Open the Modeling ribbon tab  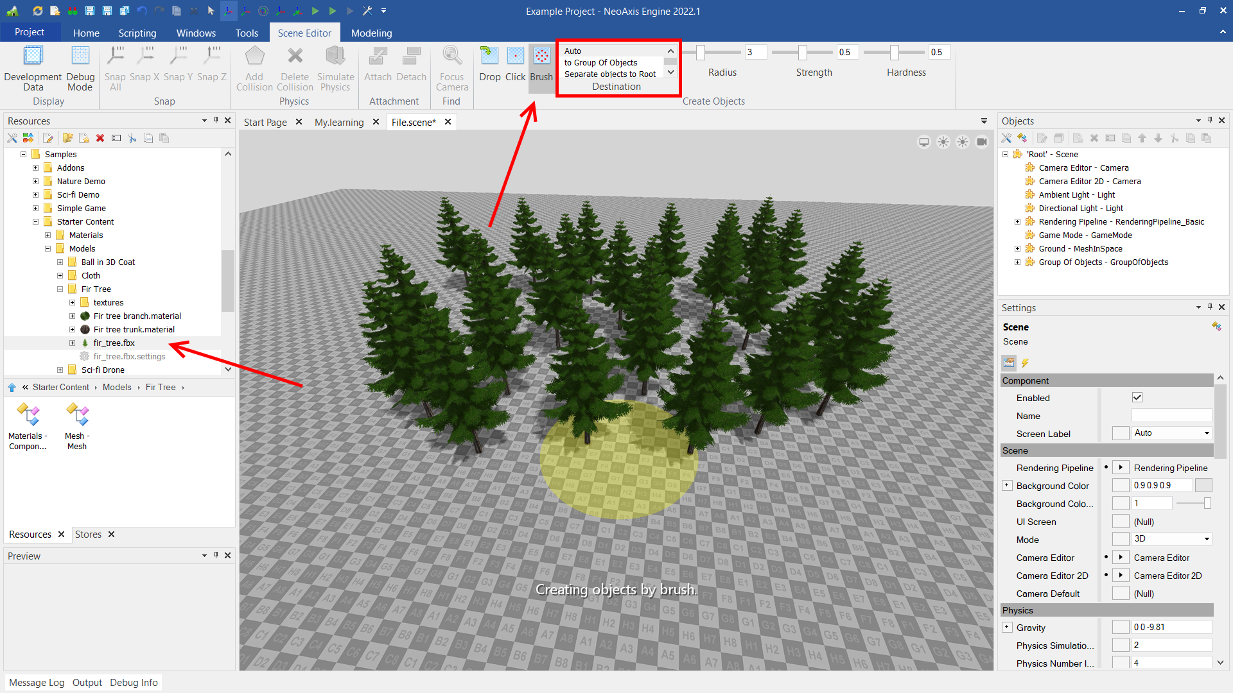coord(371,33)
